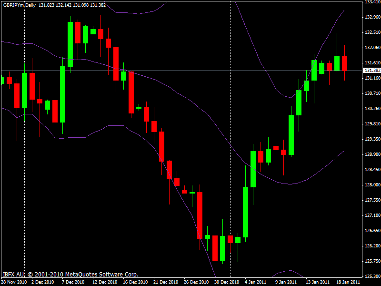Select the current price tag 131.382 on axis

[x=373, y=71]
